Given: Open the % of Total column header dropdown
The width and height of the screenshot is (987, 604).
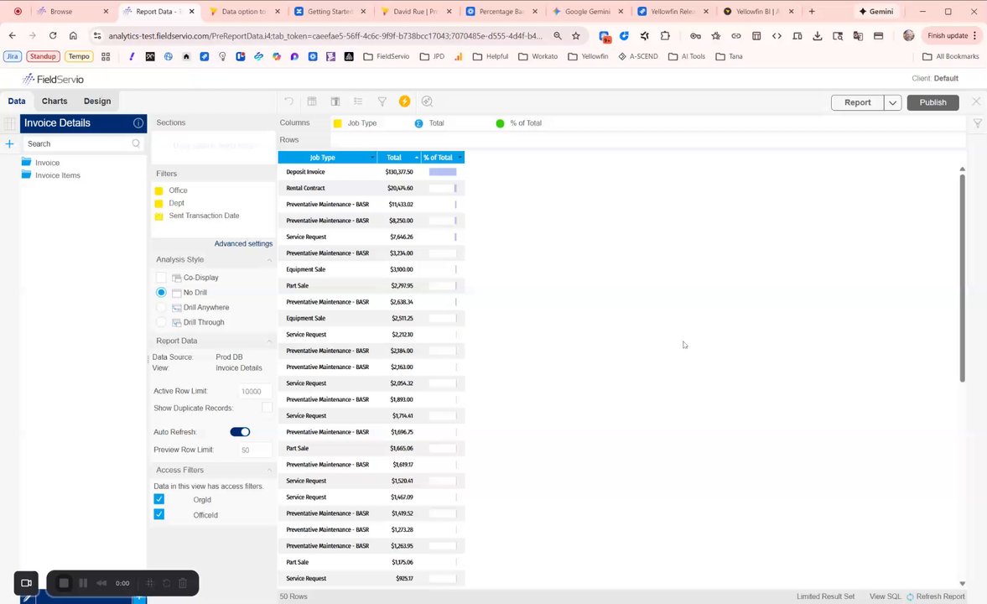Looking at the screenshot, I should coord(460,158).
